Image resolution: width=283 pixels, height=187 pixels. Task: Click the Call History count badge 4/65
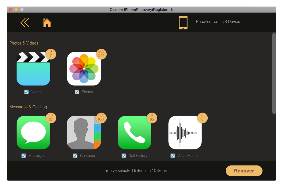[x=152, y=118]
